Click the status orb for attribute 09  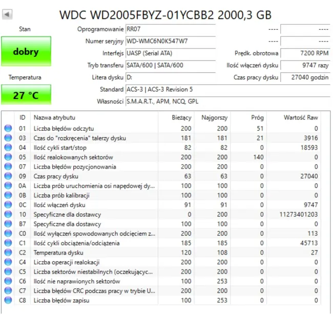8,176
